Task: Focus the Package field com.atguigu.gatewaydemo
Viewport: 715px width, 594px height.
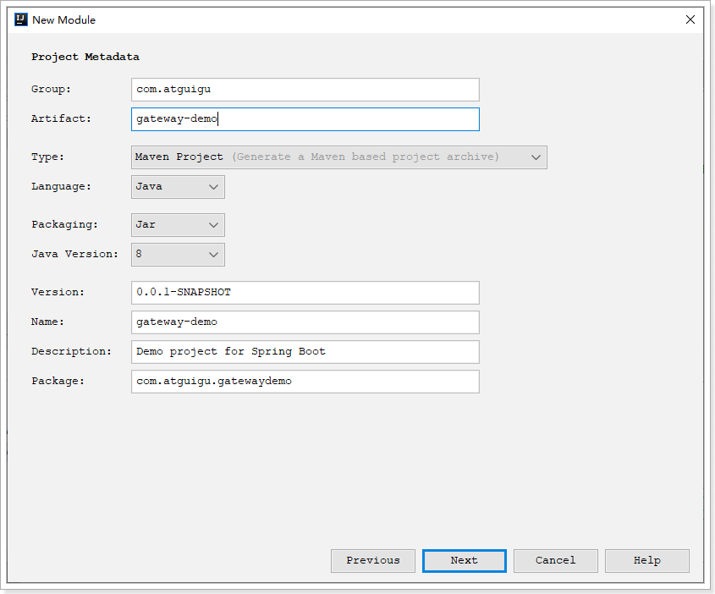Action: (x=305, y=382)
